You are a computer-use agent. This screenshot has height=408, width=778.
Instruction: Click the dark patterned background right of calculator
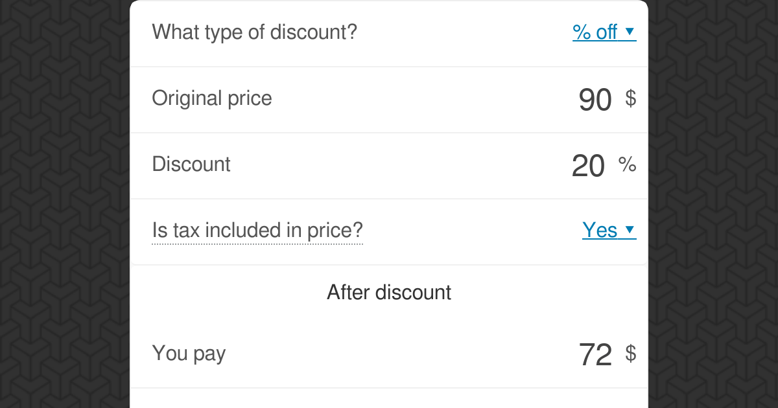(x=713, y=204)
